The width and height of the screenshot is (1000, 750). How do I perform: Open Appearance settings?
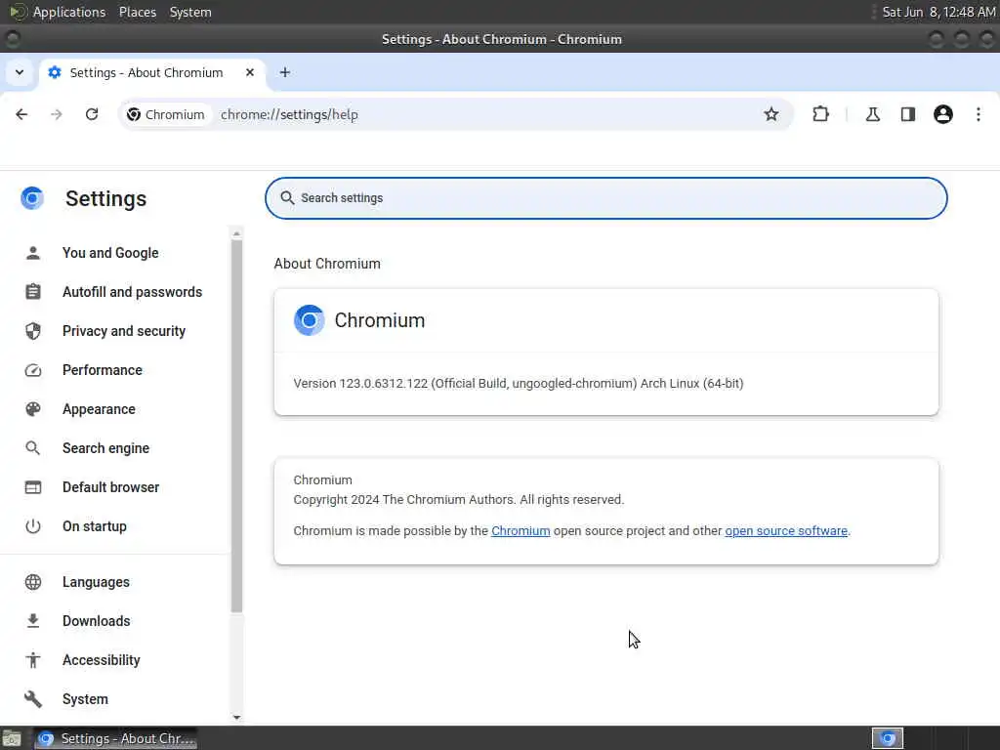click(x=99, y=409)
